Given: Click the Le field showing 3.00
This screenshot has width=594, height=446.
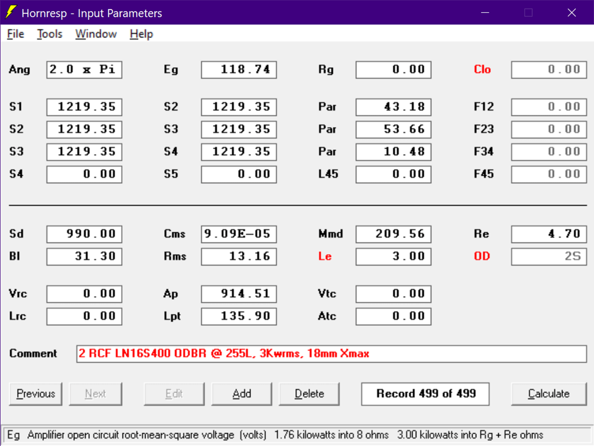Looking at the screenshot, I should [393, 257].
